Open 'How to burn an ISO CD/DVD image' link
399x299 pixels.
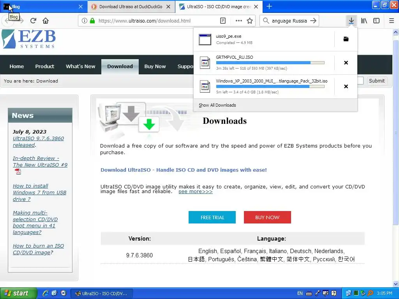38,249
